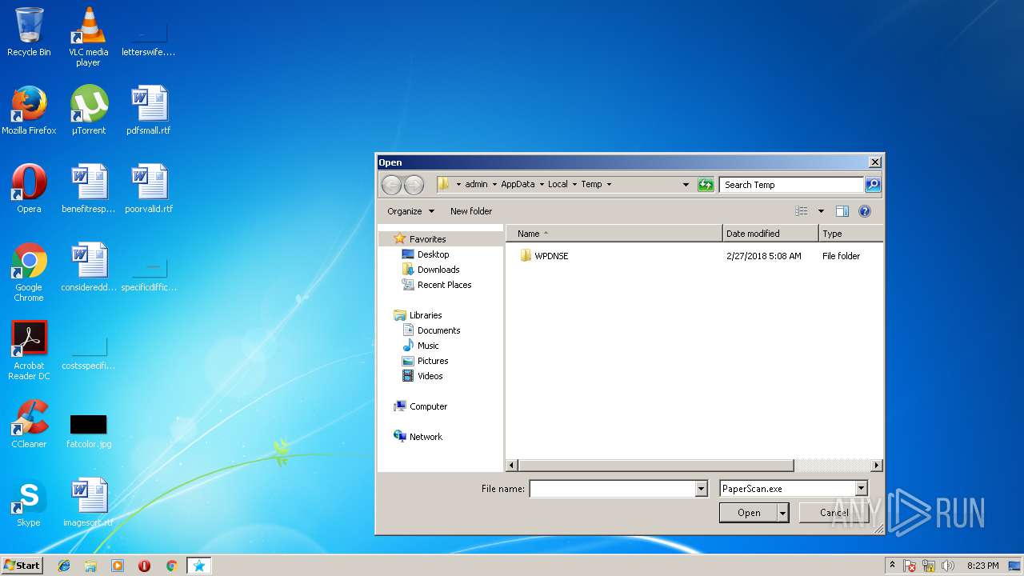Open Documents library
This screenshot has height=576, width=1024.
[x=438, y=330]
